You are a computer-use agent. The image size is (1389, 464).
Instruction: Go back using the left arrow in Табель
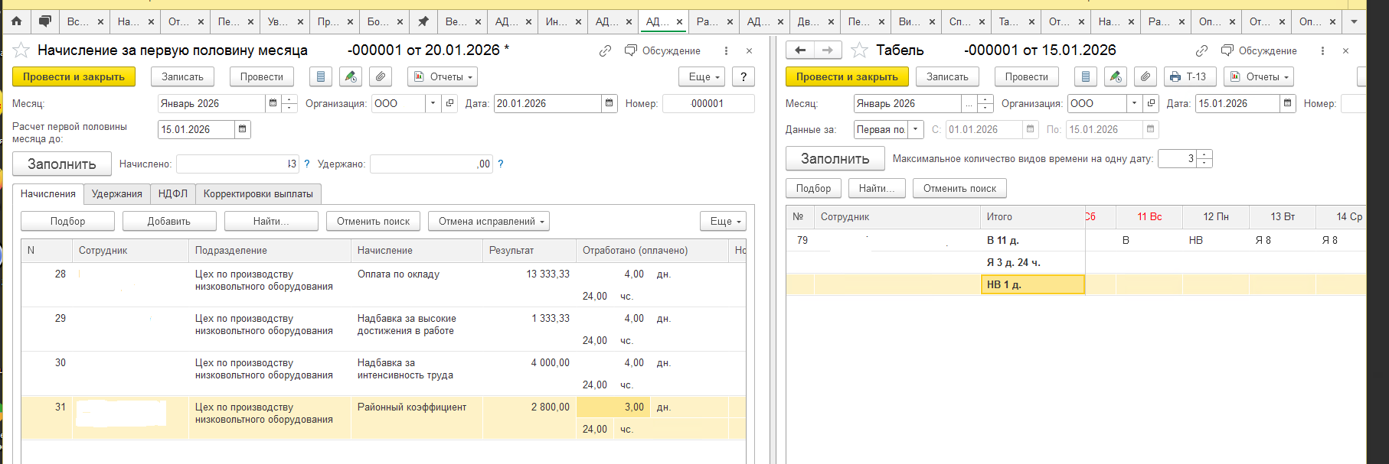click(x=800, y=50)
